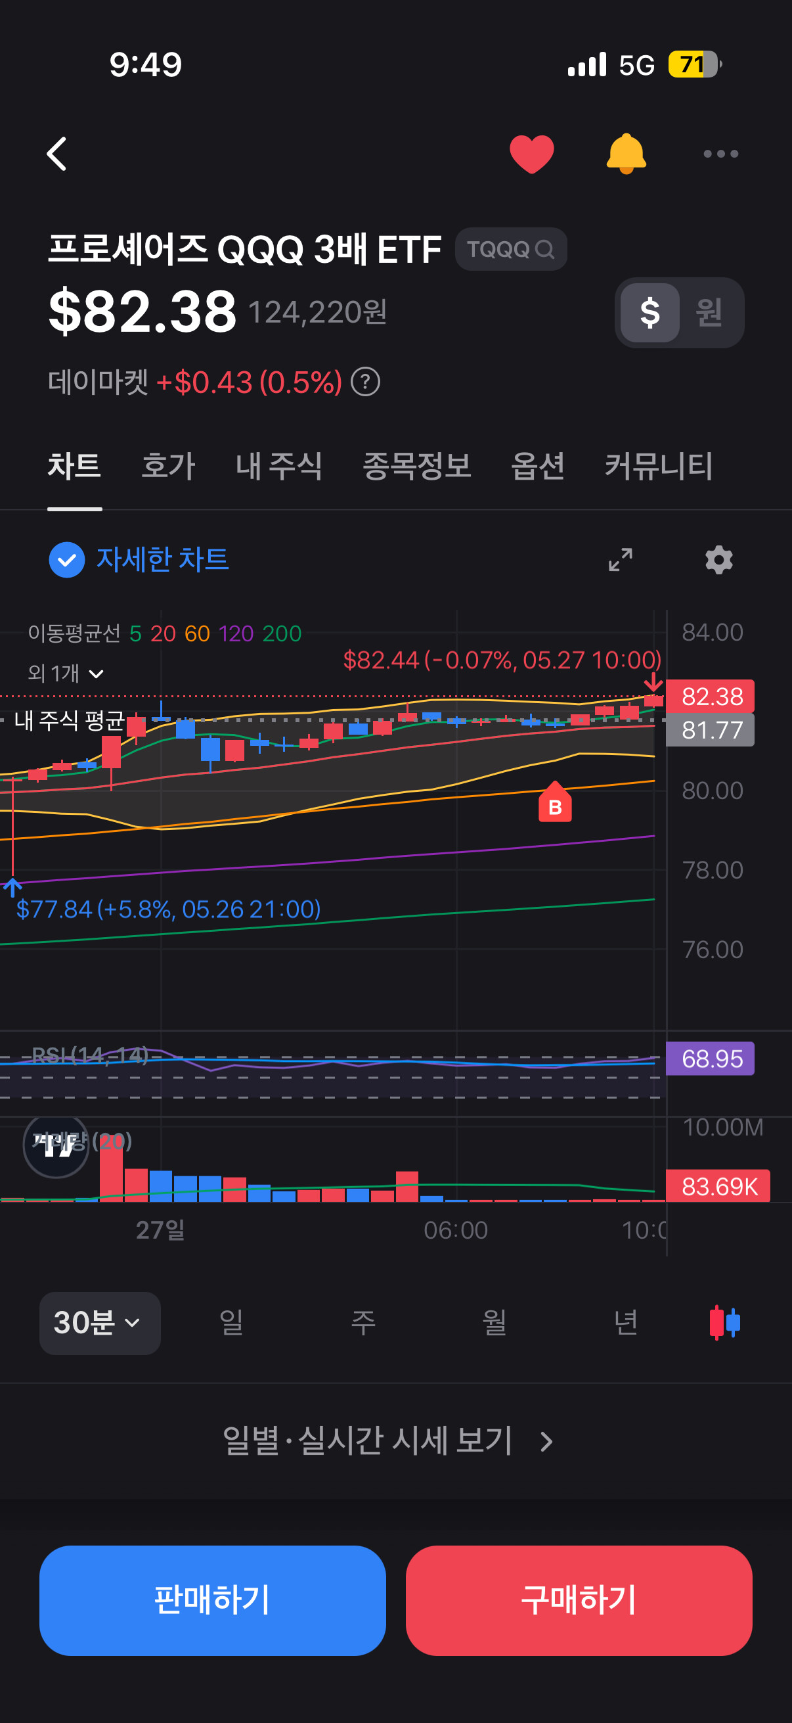Tap the red B buy marker on chart
The image size is (792, 1723).
point(555,802)
